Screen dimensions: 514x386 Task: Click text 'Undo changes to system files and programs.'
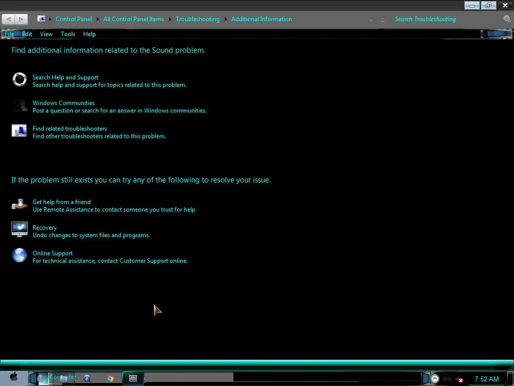pyautogui.click(x=91, y=235)
